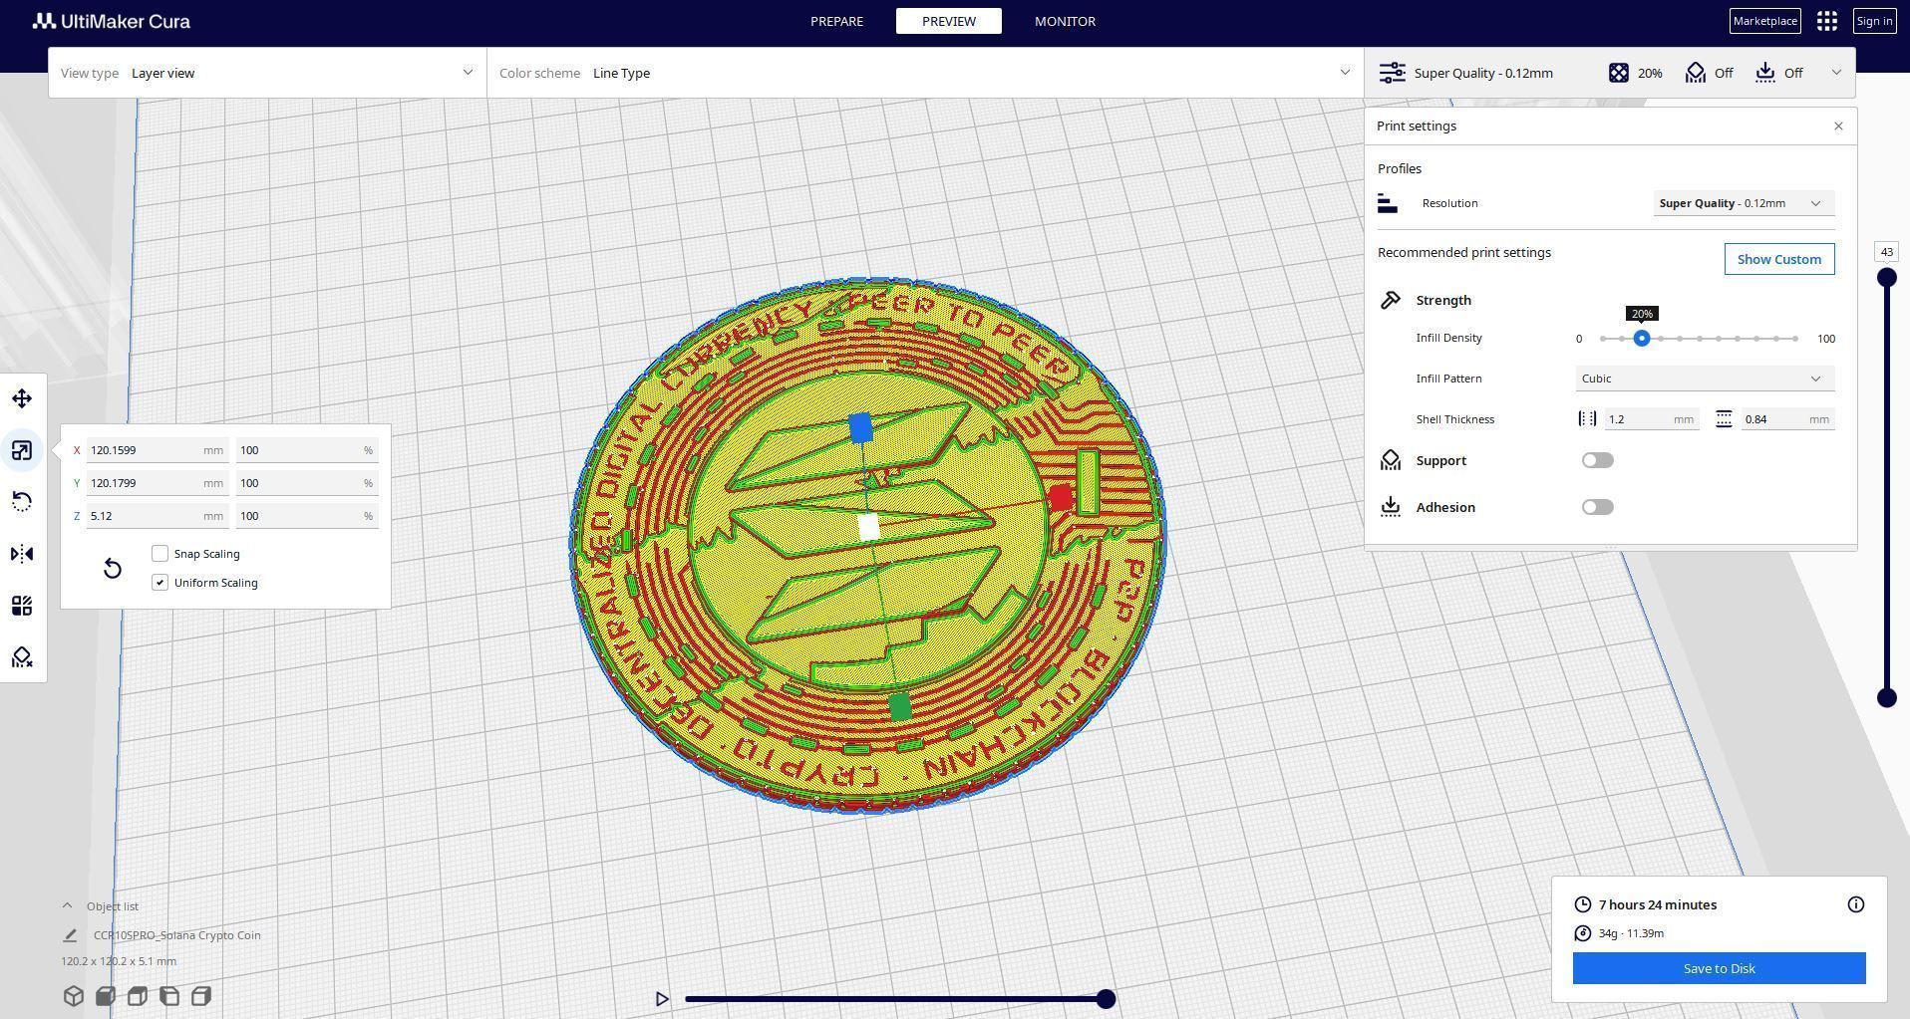Click the Z dimension mm field

(x=158, y=516)
